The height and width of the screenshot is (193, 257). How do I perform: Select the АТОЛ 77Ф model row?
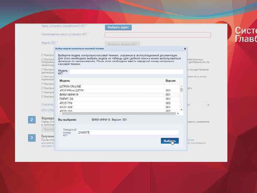pyautogui.click(x=119, y=103)
